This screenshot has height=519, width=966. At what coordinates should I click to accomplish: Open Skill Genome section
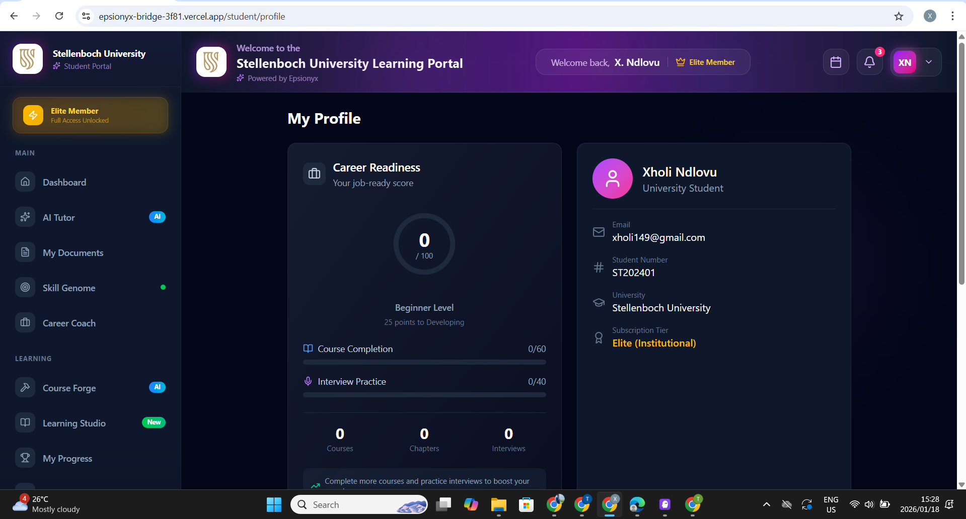click(91, 288)
